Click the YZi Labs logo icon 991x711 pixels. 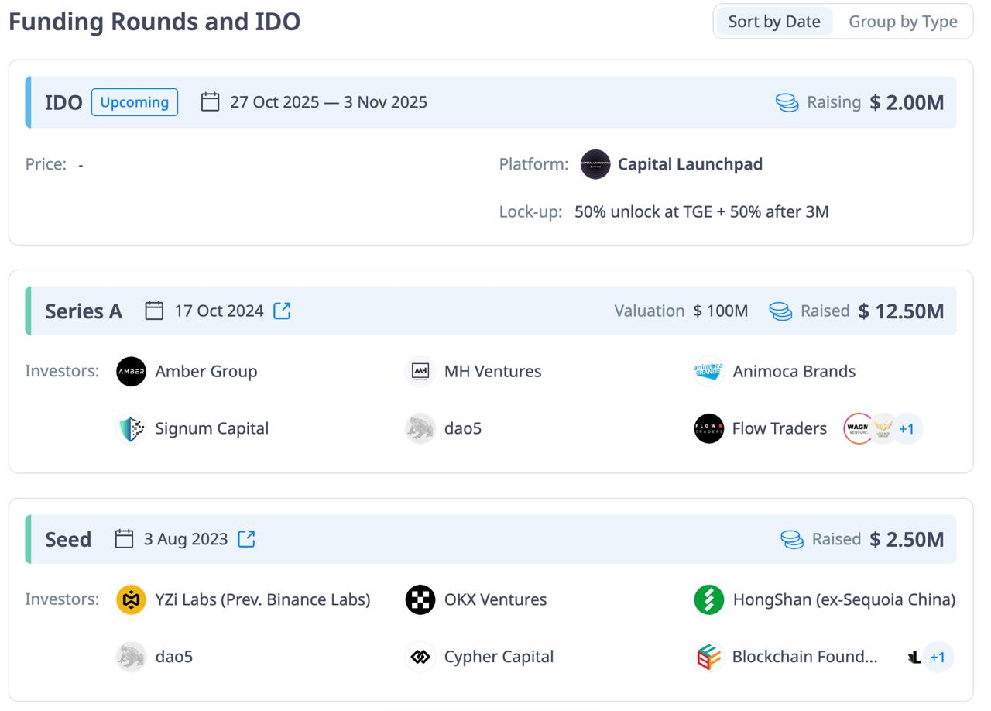[131, 599]
